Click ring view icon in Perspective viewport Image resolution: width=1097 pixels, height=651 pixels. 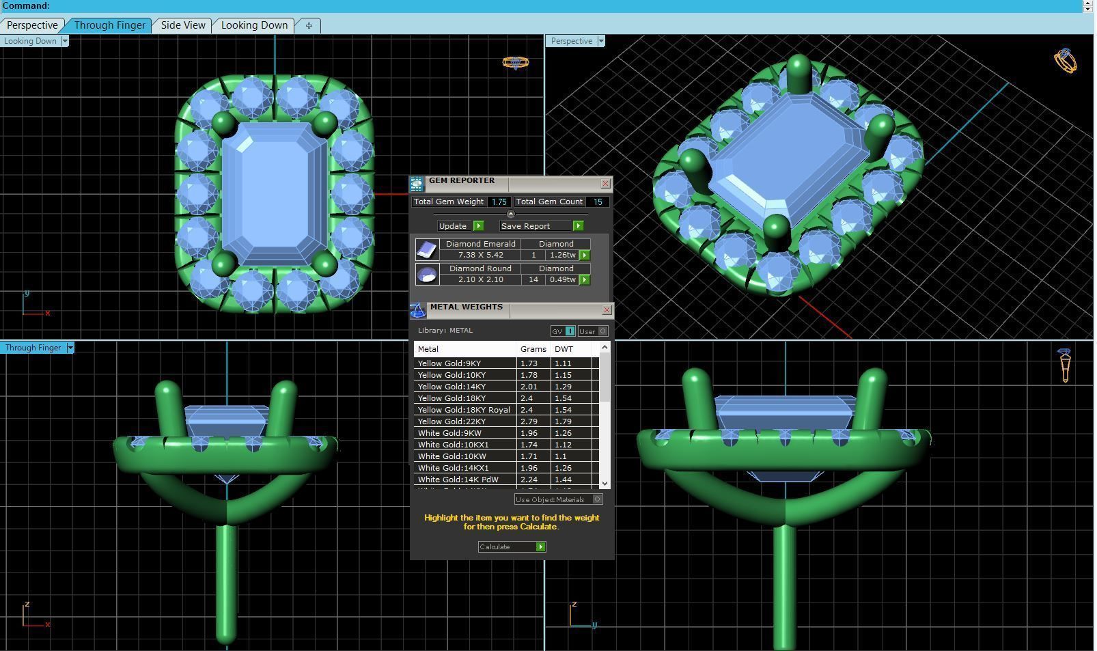point(1065,61)
